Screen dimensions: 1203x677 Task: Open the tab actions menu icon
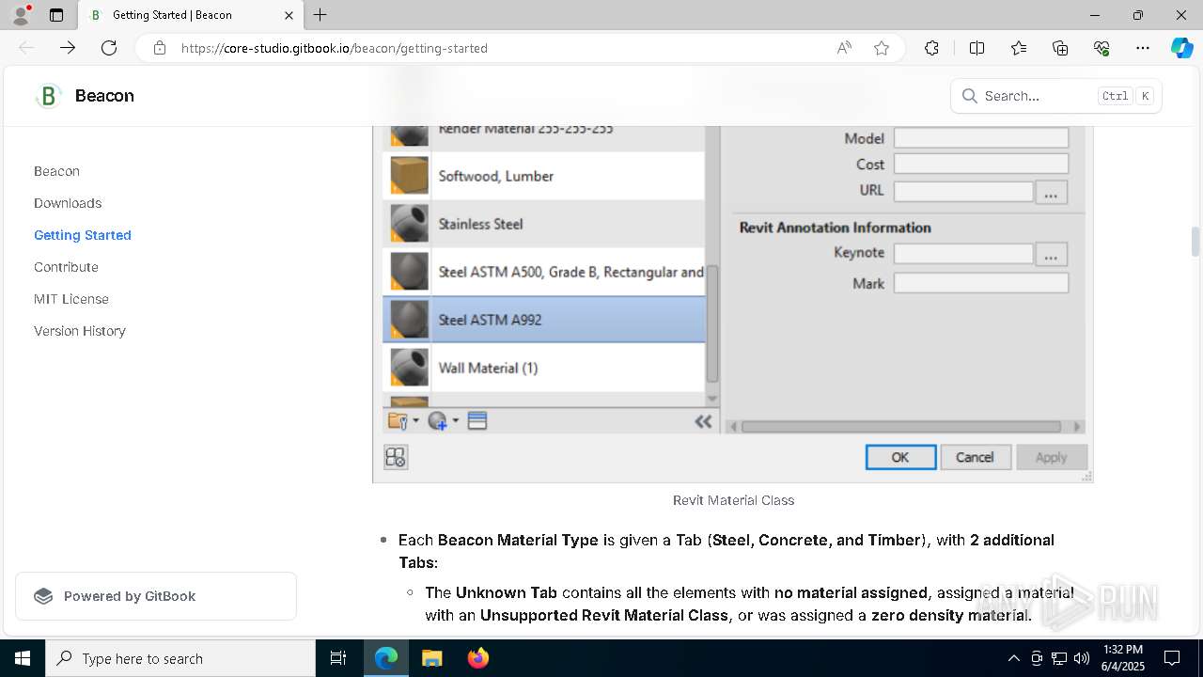[56, 15]
